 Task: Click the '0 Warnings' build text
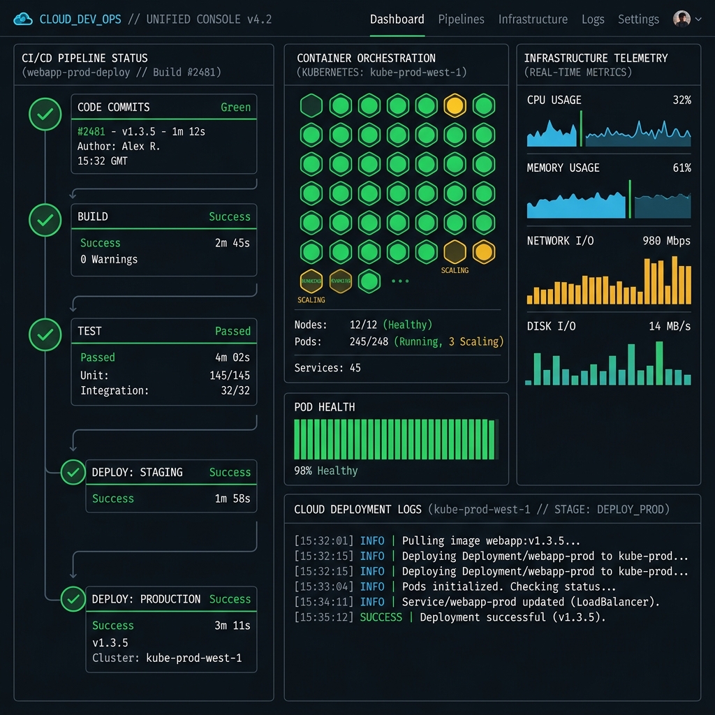pyautogui.click(x=109, y=260)
